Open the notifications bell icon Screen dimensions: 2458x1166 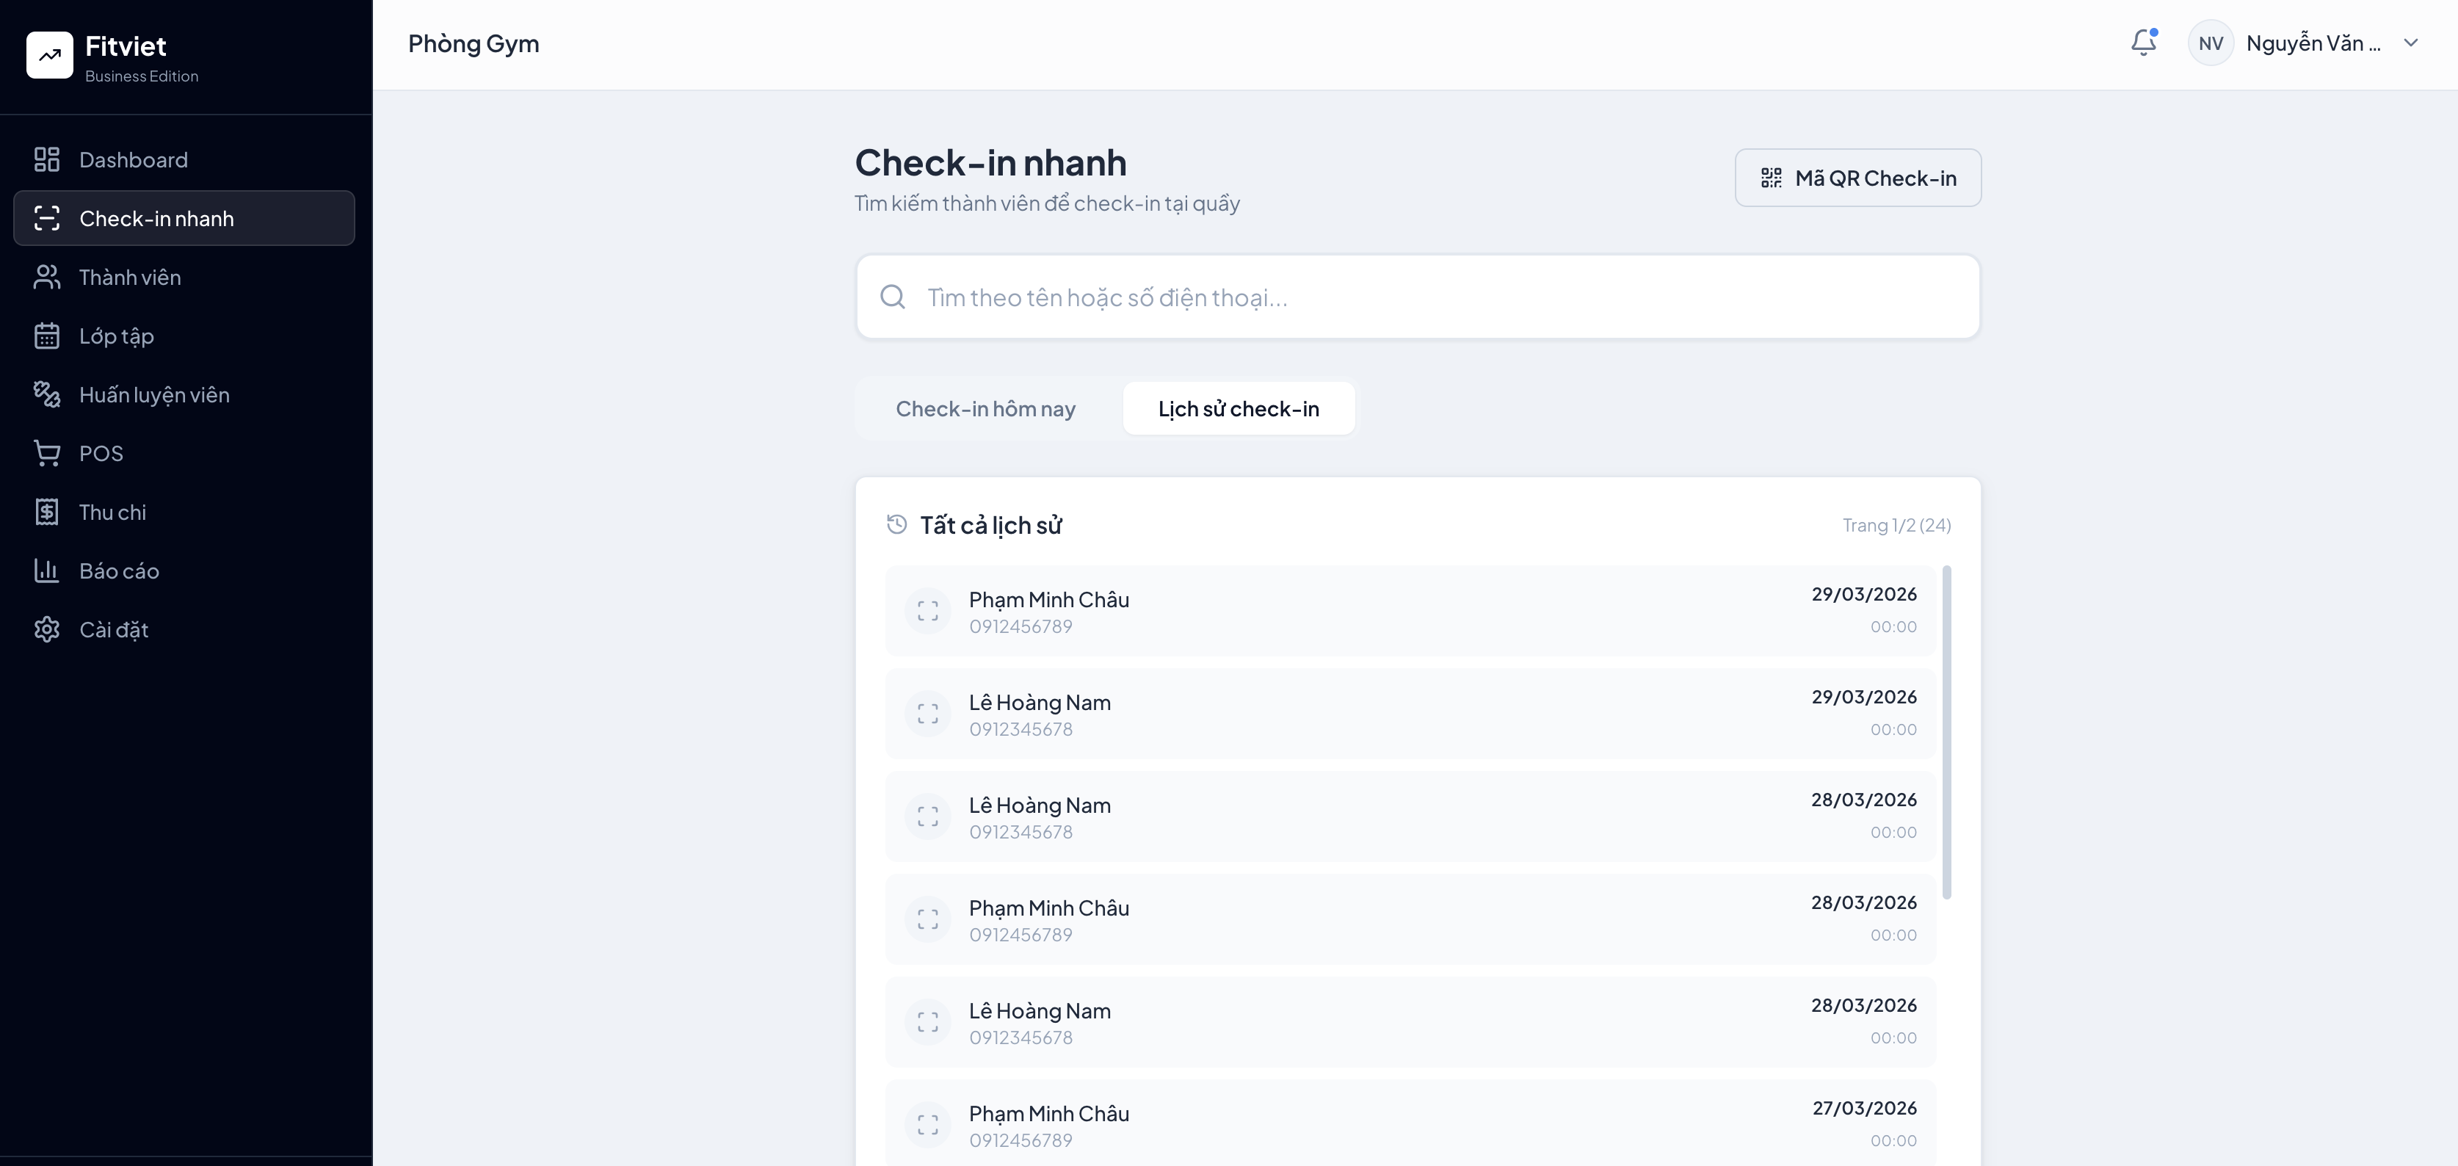(2143, 43)
